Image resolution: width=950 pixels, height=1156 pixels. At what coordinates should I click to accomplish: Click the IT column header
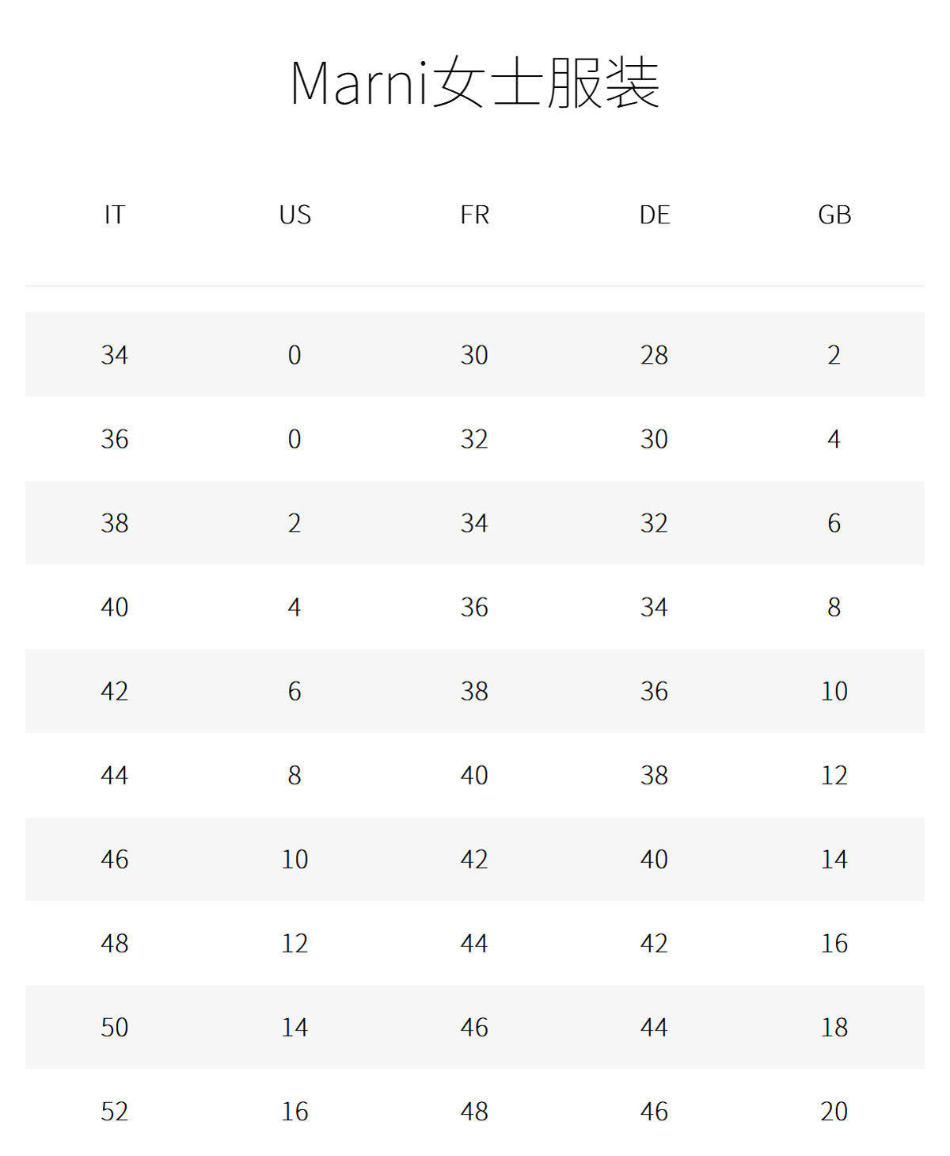115,215
